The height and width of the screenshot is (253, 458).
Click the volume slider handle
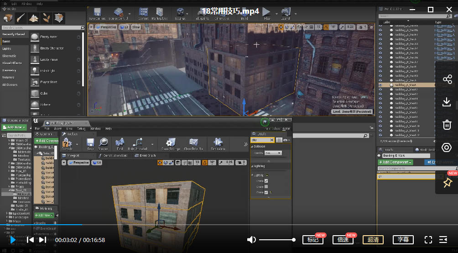coord(294,240)
